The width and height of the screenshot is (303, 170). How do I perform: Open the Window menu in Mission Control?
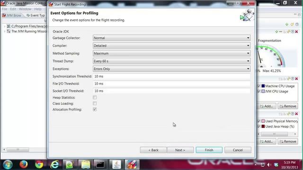point(25,9)
